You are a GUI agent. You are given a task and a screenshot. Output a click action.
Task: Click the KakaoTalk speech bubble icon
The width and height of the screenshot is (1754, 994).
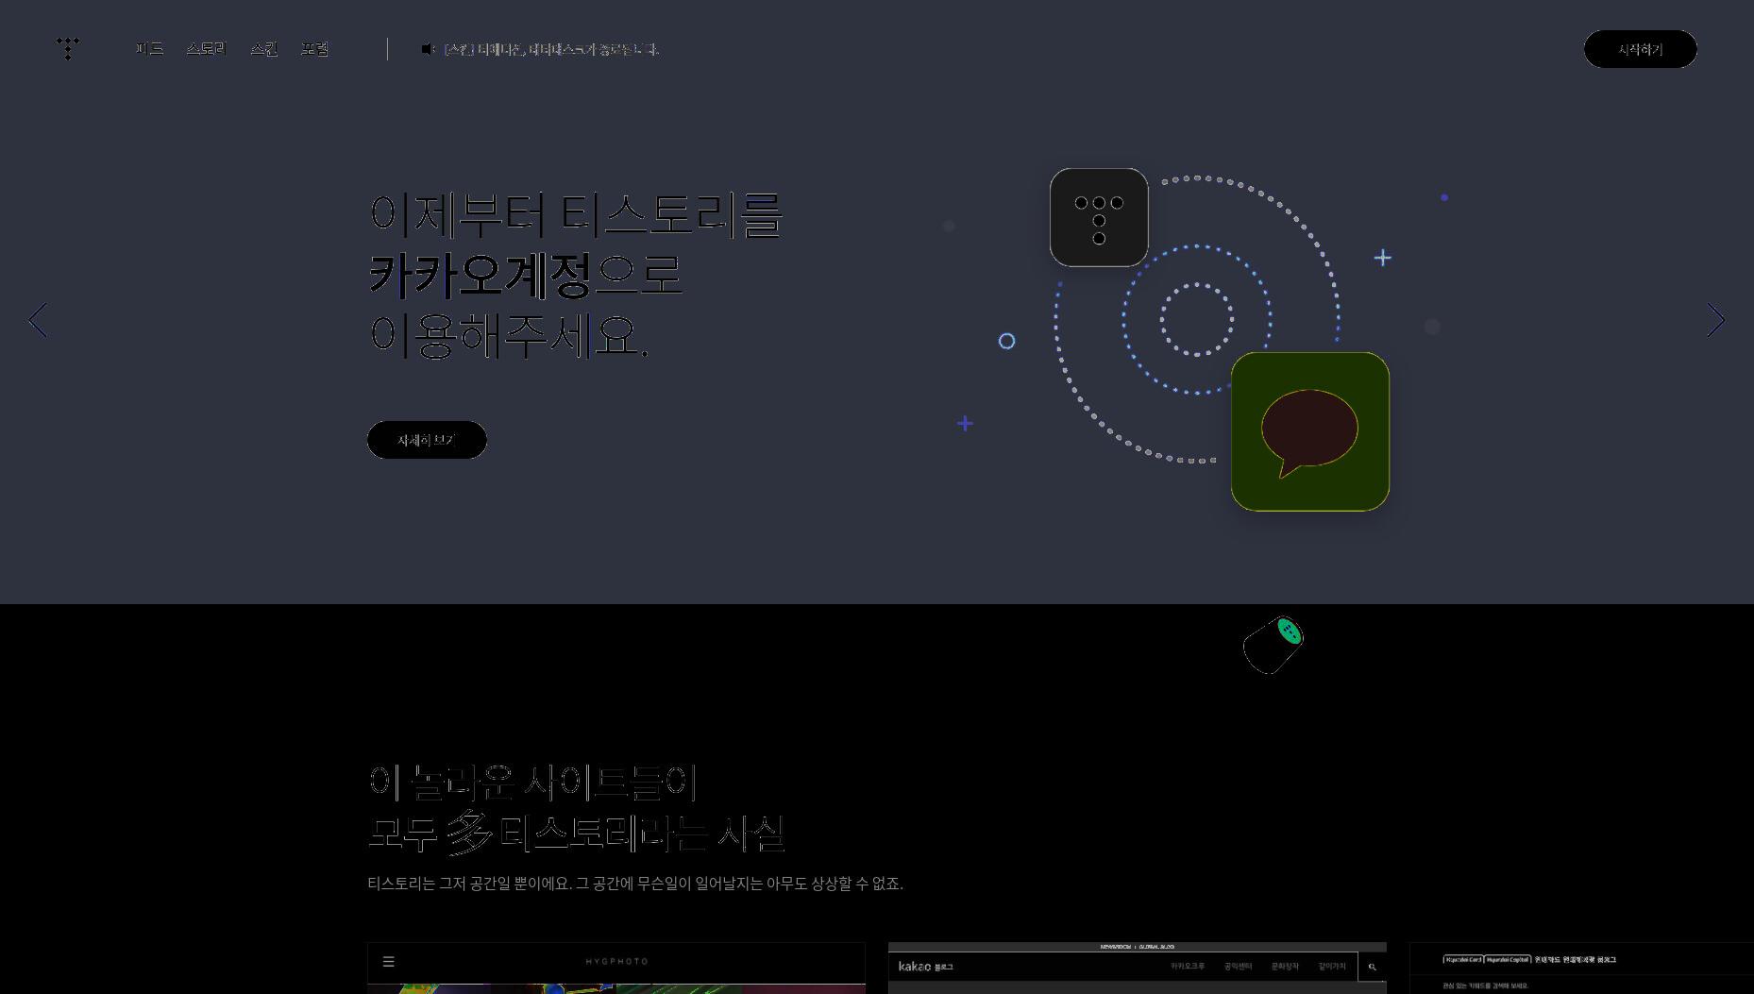pos(1309,431)
